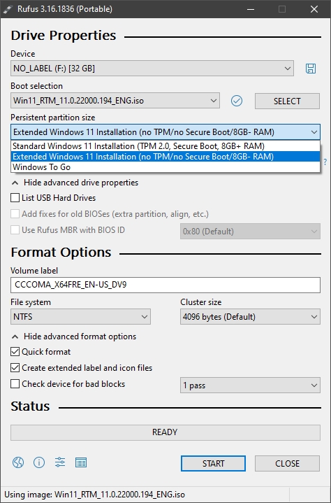331x503 pixels.
Task: Toggle Create extended label and icon files
Action: pyautogui.click(x=15, y=367)
